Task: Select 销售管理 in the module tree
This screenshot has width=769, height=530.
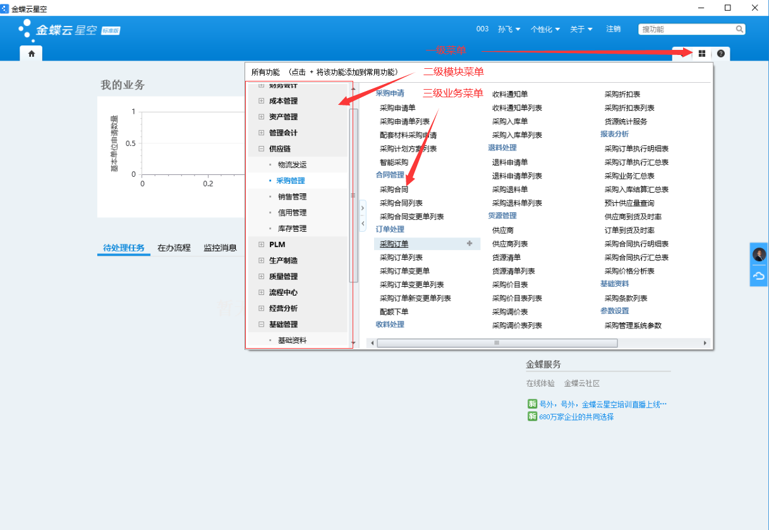Action: tap(292, 196)
